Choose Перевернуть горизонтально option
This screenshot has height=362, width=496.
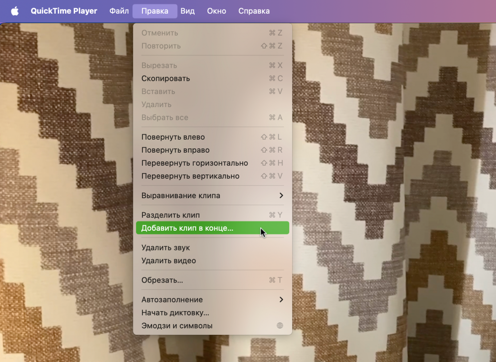point(194,163)
